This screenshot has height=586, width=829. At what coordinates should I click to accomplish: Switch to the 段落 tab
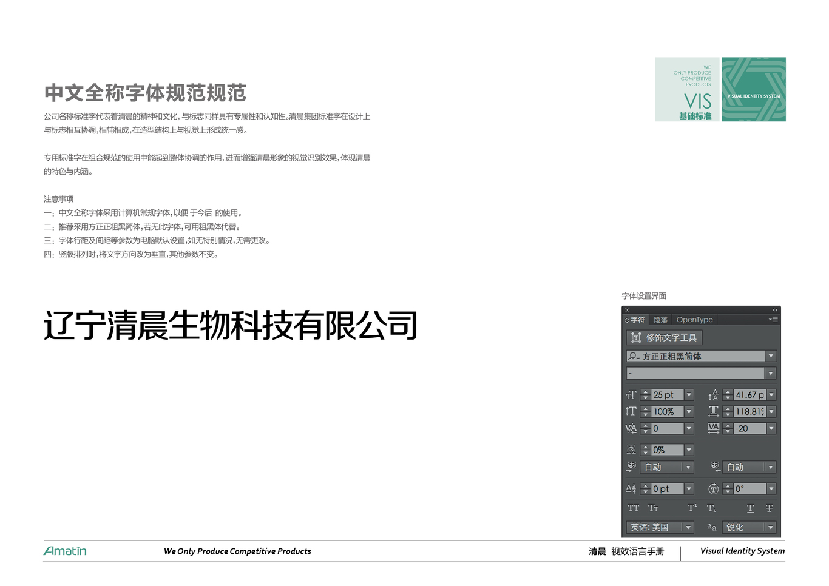[x=660, y=320]
